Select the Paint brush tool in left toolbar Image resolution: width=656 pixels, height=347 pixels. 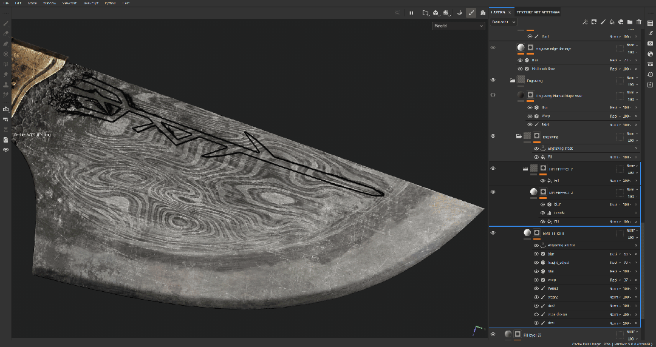[6, 24]
